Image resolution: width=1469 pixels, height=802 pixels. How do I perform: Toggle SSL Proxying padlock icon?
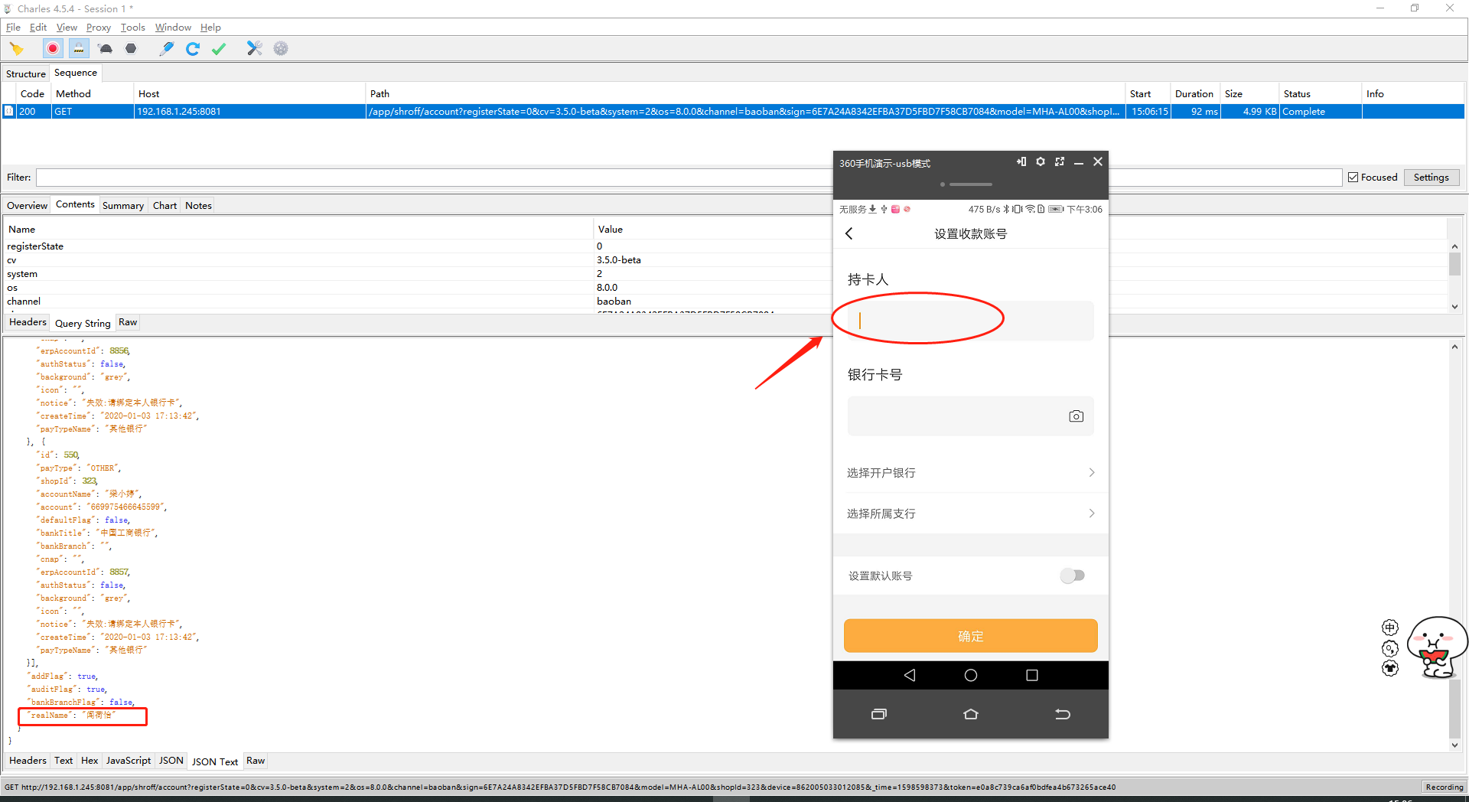pyautogui.click(x=78, y=49)
